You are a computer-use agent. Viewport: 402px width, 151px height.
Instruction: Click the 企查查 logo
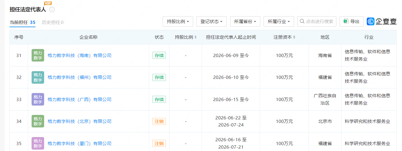(x=382, y=21)
